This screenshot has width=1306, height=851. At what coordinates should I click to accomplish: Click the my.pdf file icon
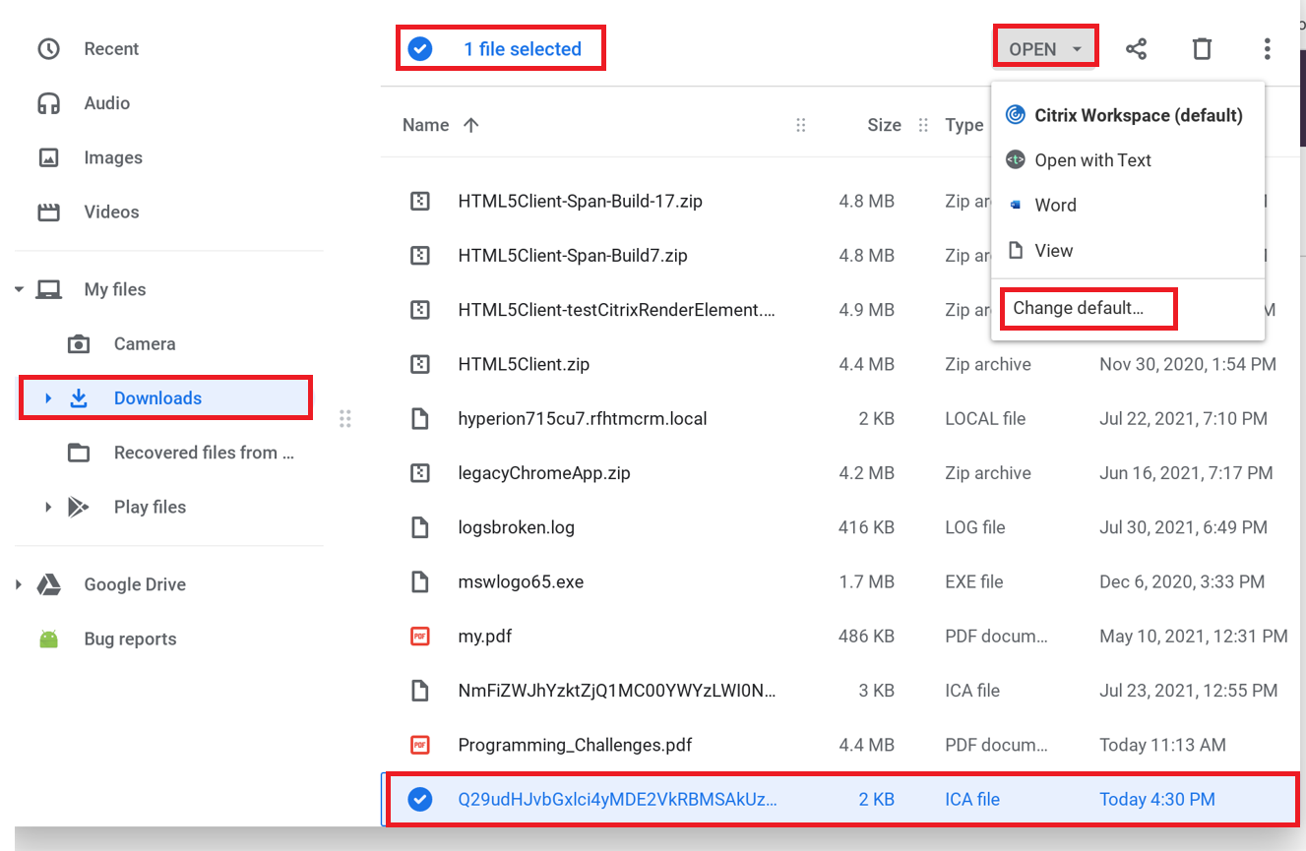pyautogui.click(x=420, y=637)
